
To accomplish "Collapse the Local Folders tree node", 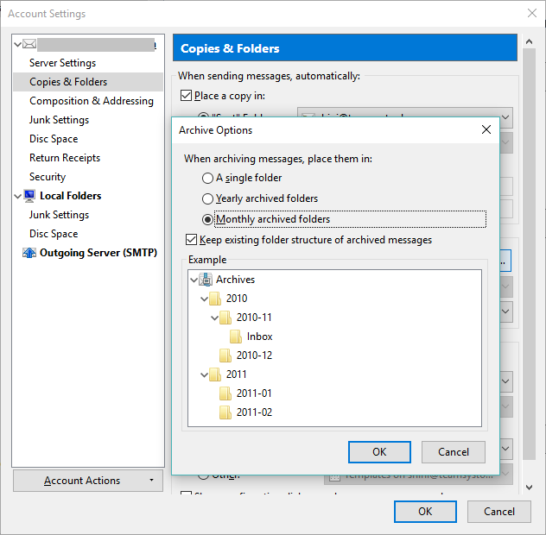I will click(x=18, y=196).
